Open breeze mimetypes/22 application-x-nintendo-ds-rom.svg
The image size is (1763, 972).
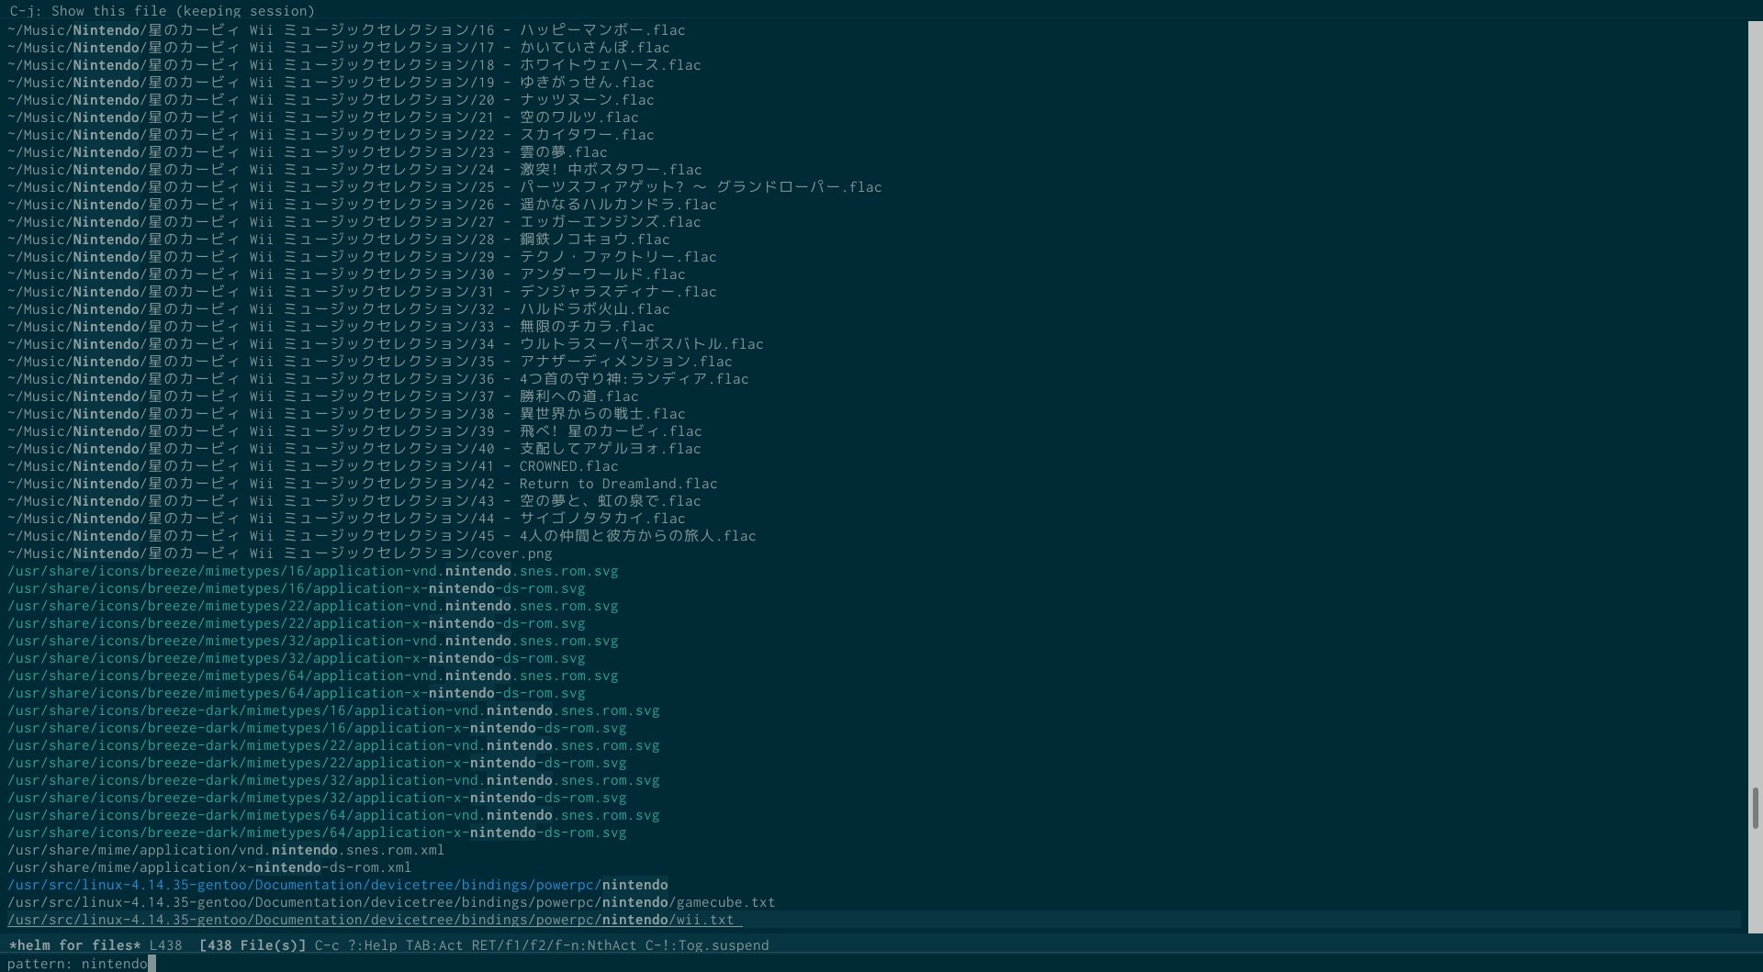[297, 623]
